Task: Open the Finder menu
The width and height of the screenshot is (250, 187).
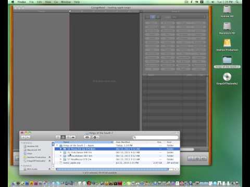Action: [x=22, y=2]
